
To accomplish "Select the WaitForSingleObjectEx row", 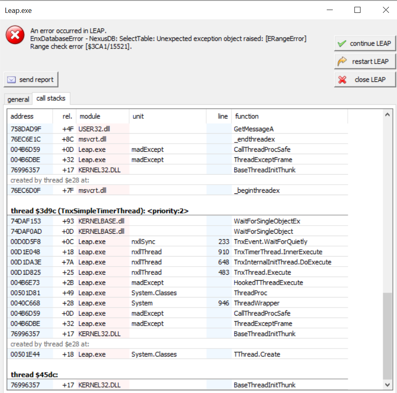I will click(177, 221).
